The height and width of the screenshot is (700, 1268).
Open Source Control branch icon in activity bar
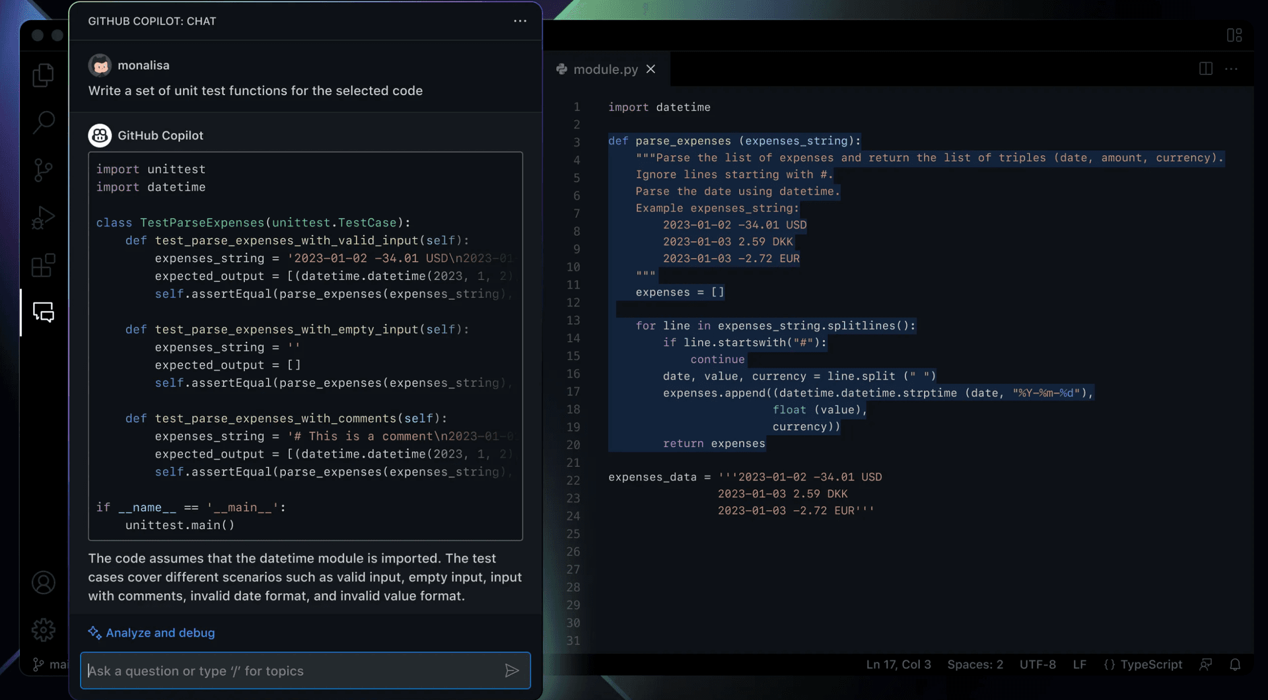point(44,170)
